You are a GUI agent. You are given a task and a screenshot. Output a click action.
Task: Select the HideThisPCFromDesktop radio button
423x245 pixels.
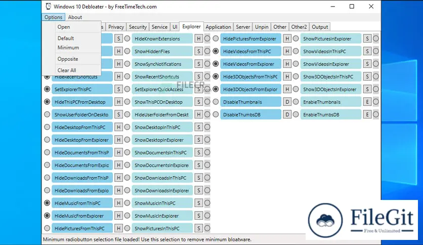click(47, 102)
